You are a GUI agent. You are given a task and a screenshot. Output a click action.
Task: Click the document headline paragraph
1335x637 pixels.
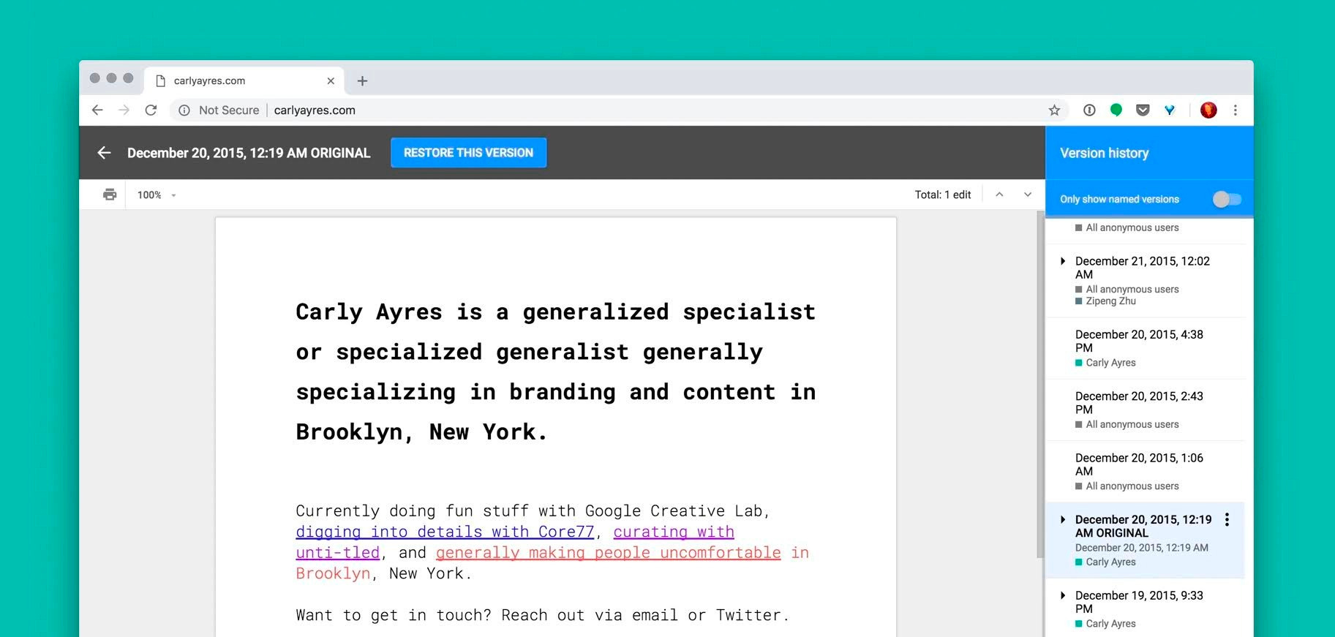pos(555,372)
